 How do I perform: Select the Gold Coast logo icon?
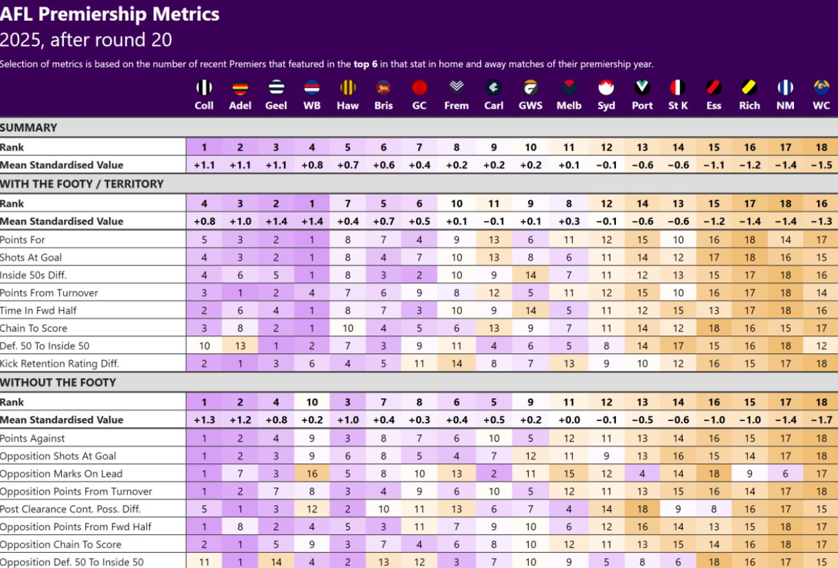[x=419, y=87]
